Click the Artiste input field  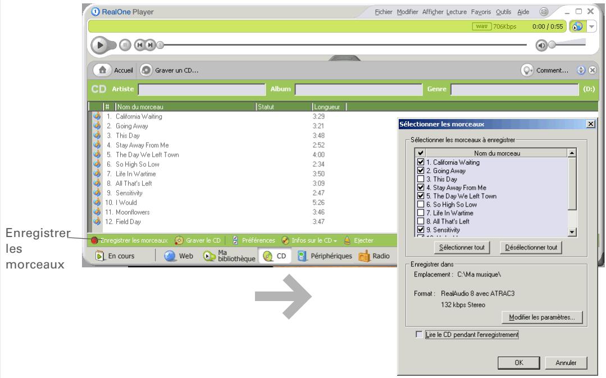[201, 89]
